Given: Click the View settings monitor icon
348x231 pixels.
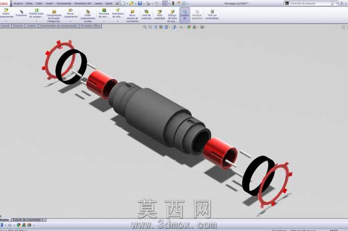Looking at the screenshot, I should pyautogui.click(x=202, y=27).
